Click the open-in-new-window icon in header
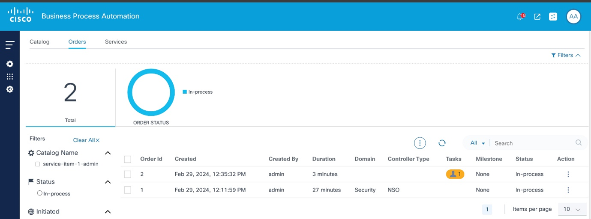Image resolution: width=591 pixels, height=219 pixels. click(x=537, y=17)
